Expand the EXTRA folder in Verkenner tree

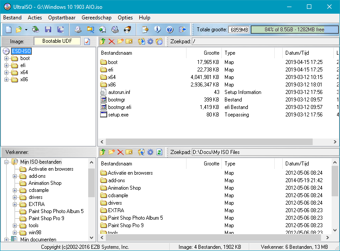tap(15, 204)
